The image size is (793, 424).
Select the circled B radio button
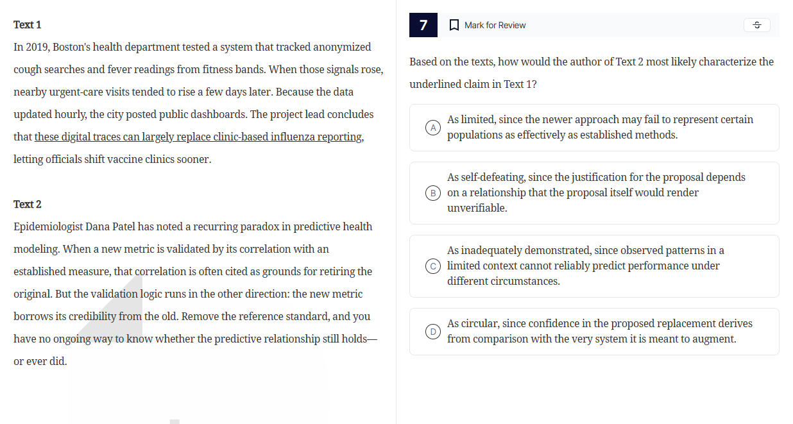tap(434, 193)
